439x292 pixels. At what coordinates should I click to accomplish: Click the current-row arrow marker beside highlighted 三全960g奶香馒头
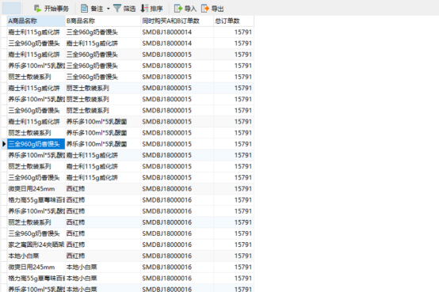tap(4, 144)
